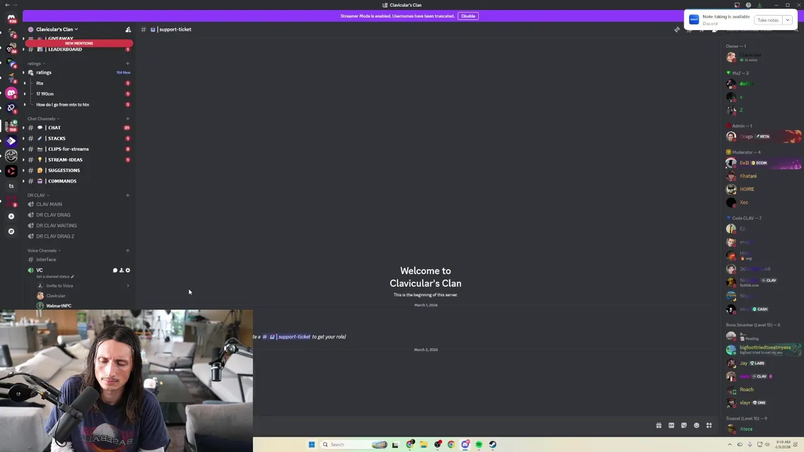Open Steam from the taskbar
Screen dimensions: 804x452
(492, 444)
